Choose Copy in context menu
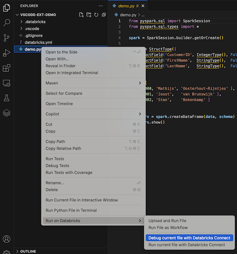237x254 pixels. 93,131
